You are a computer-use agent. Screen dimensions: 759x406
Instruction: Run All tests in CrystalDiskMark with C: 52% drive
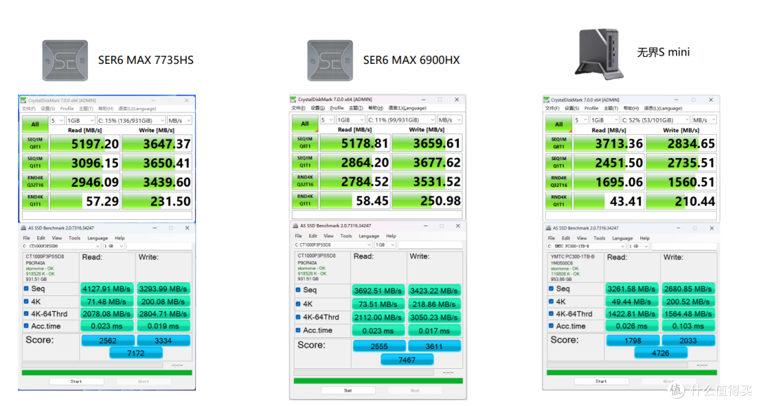[x=559, y=124]
